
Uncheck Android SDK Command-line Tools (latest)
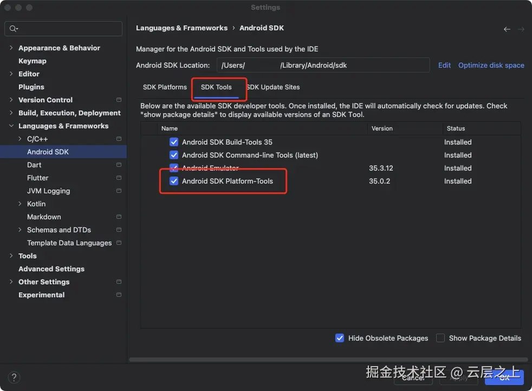[x=174, y=155]
